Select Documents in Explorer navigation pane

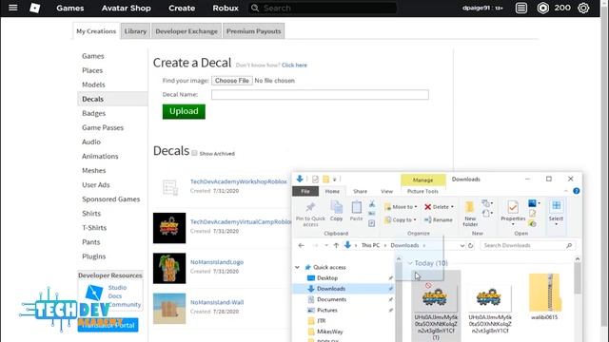click(331, 299)
